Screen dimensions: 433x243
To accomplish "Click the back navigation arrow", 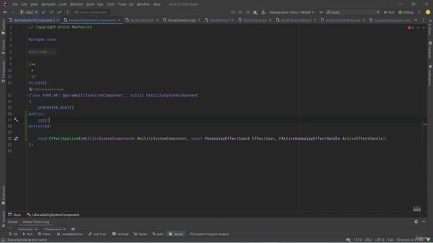I will pos(5,12).
